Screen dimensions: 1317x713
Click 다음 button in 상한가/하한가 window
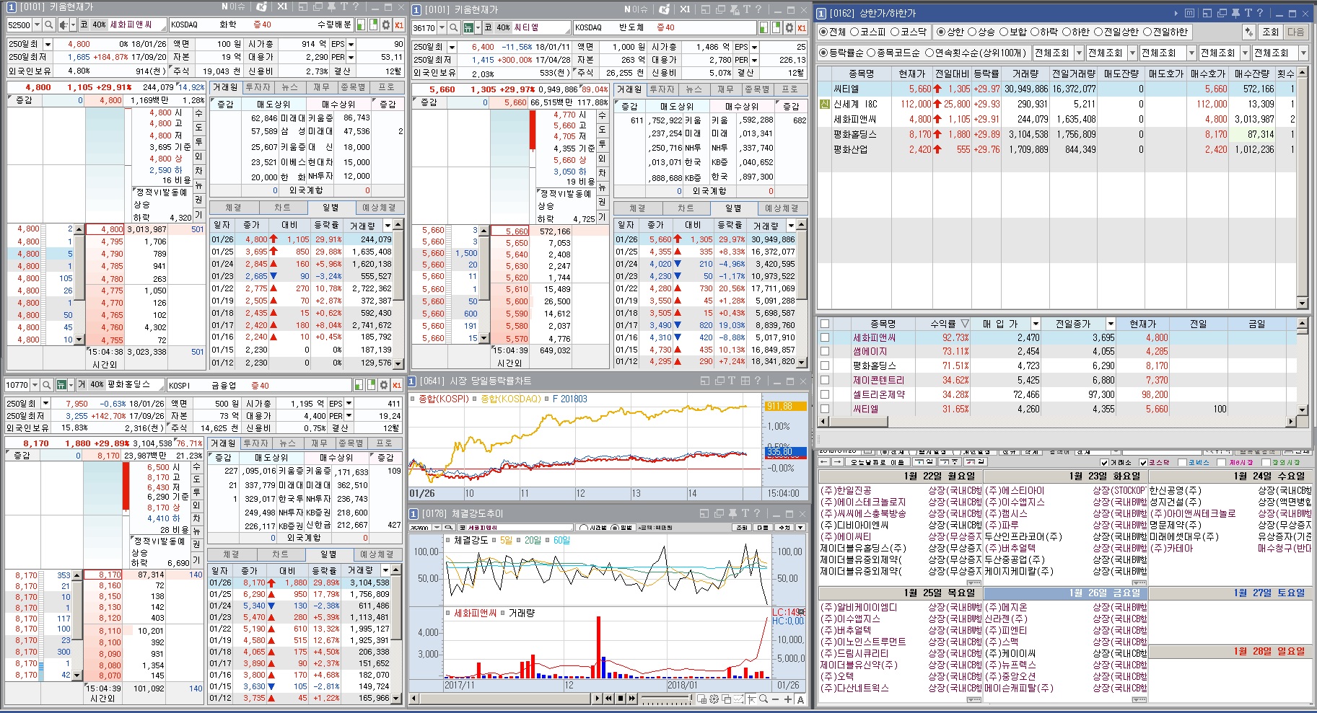[1296, 32]
